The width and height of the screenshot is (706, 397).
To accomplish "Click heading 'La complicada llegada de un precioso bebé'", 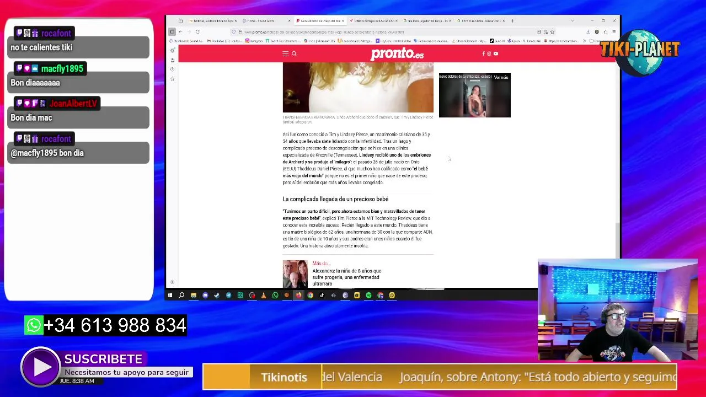I will [x=335, y=199].
